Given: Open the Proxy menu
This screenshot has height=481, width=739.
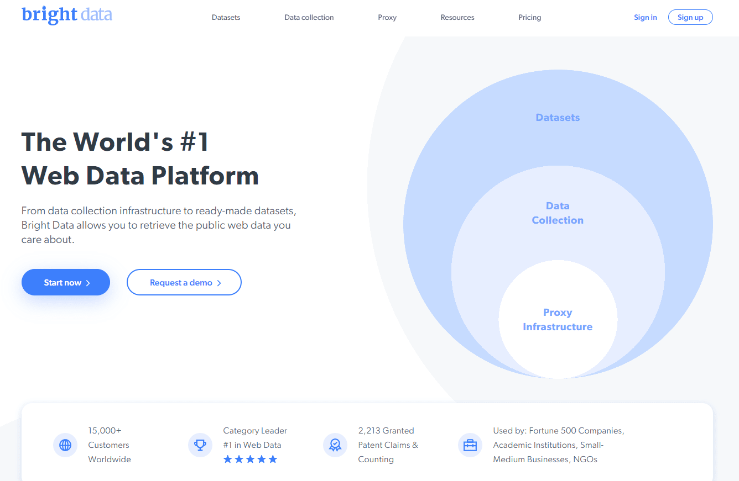Looking at the screenshot, I should tap(387, 17).
